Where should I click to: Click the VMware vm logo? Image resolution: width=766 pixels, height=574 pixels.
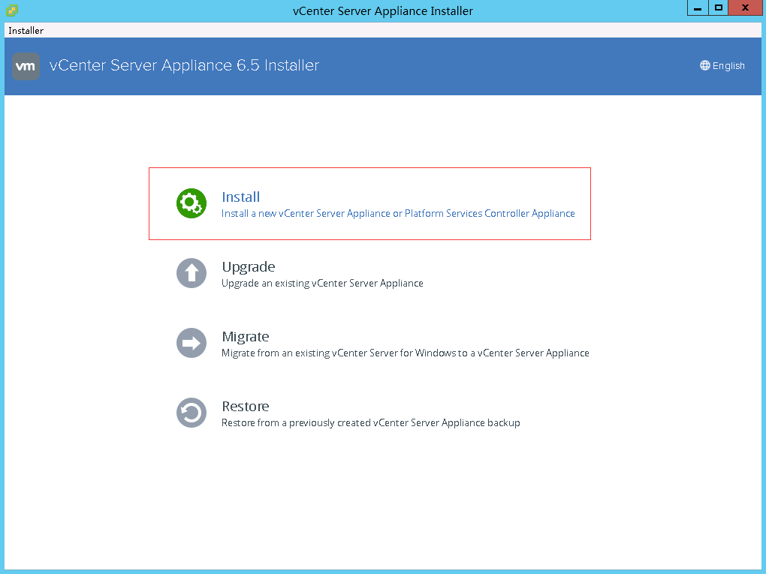point(26,66)
